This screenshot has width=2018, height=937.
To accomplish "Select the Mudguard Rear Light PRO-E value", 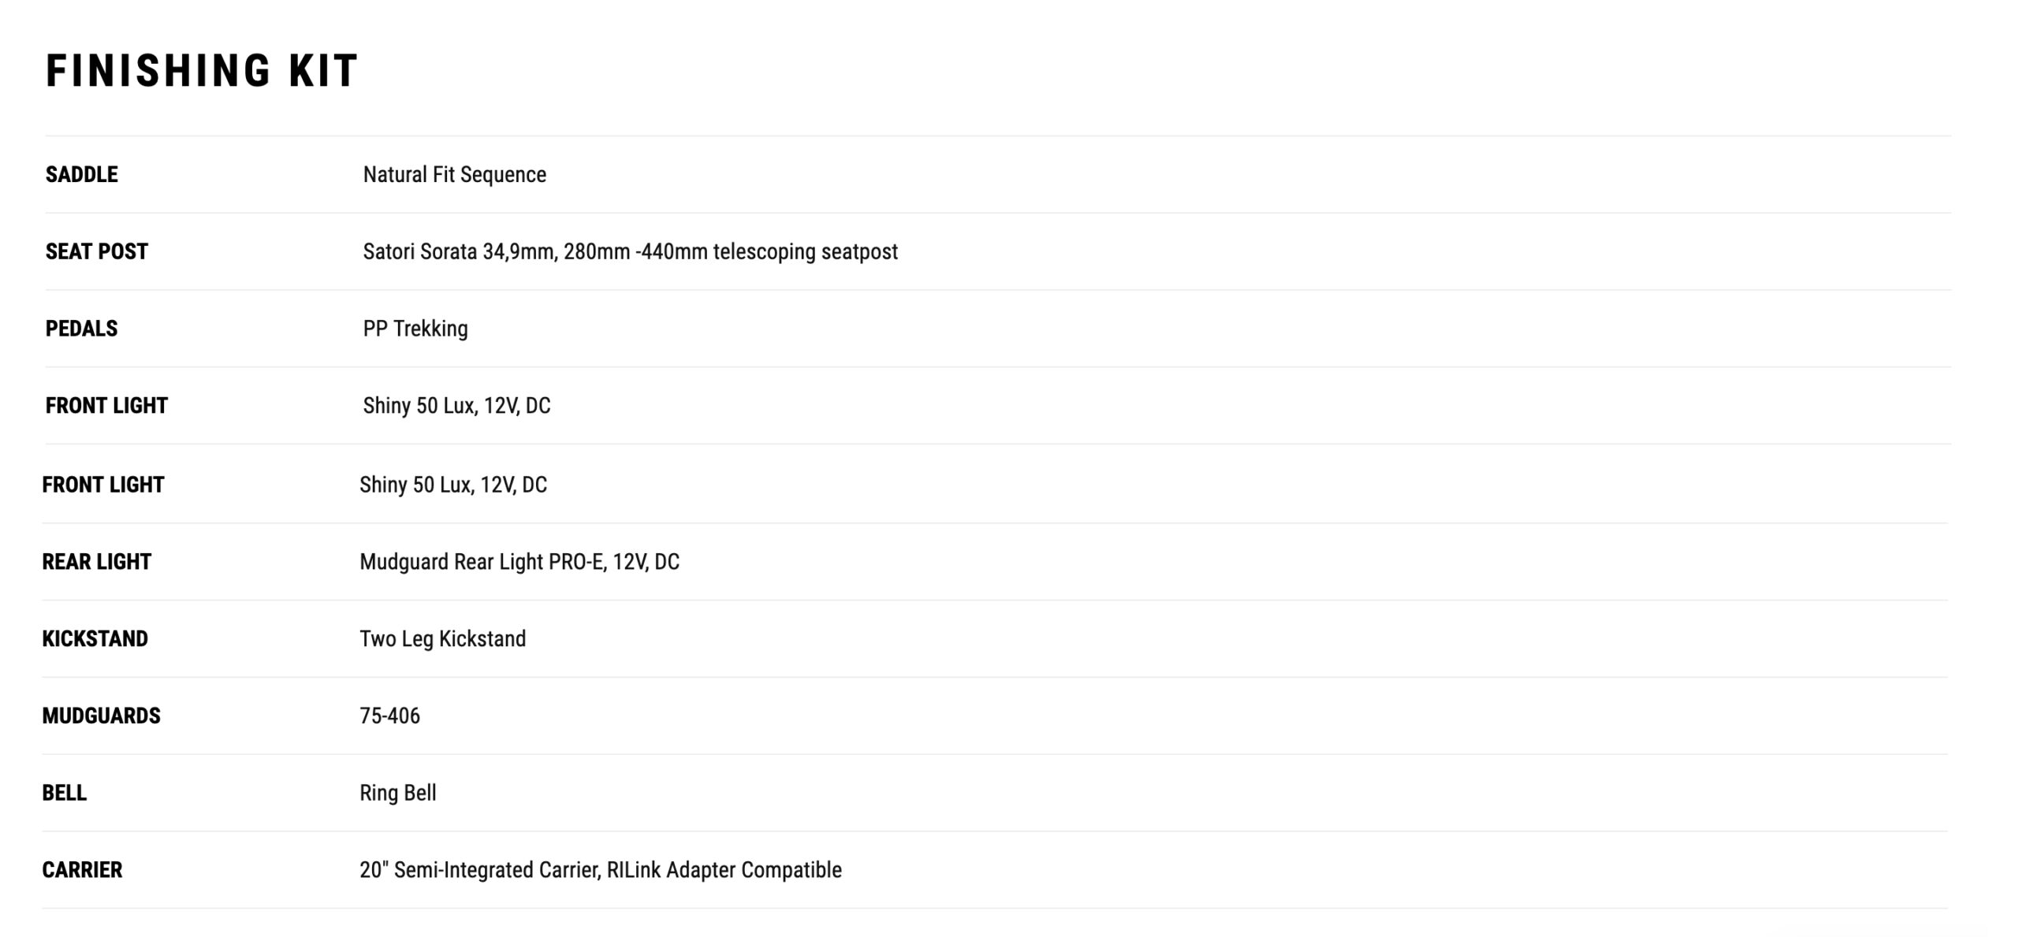I will 519,562.
